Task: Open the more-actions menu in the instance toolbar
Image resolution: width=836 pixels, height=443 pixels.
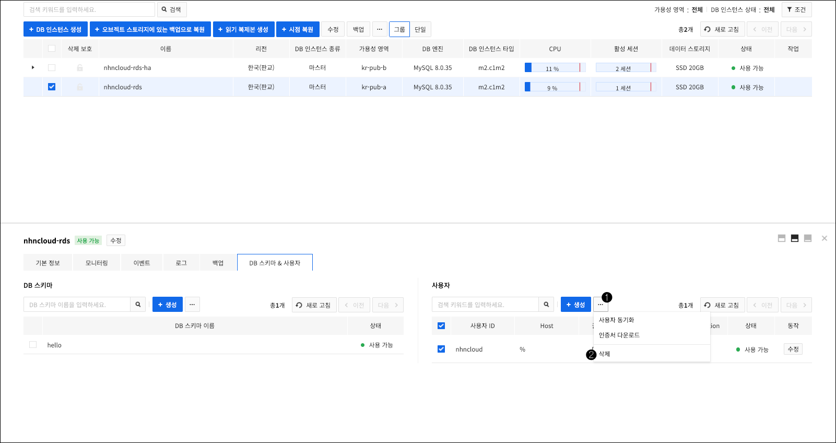Action: point(380,29)
